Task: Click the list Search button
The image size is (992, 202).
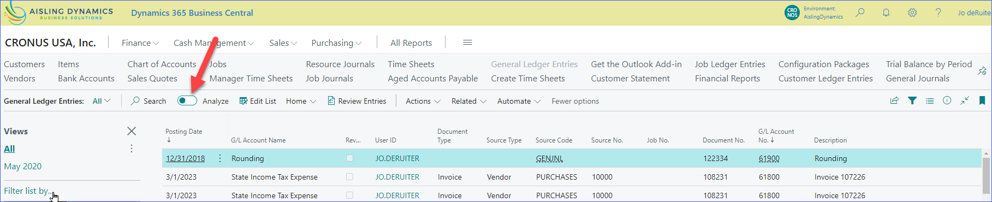Action: coord(148,101)
